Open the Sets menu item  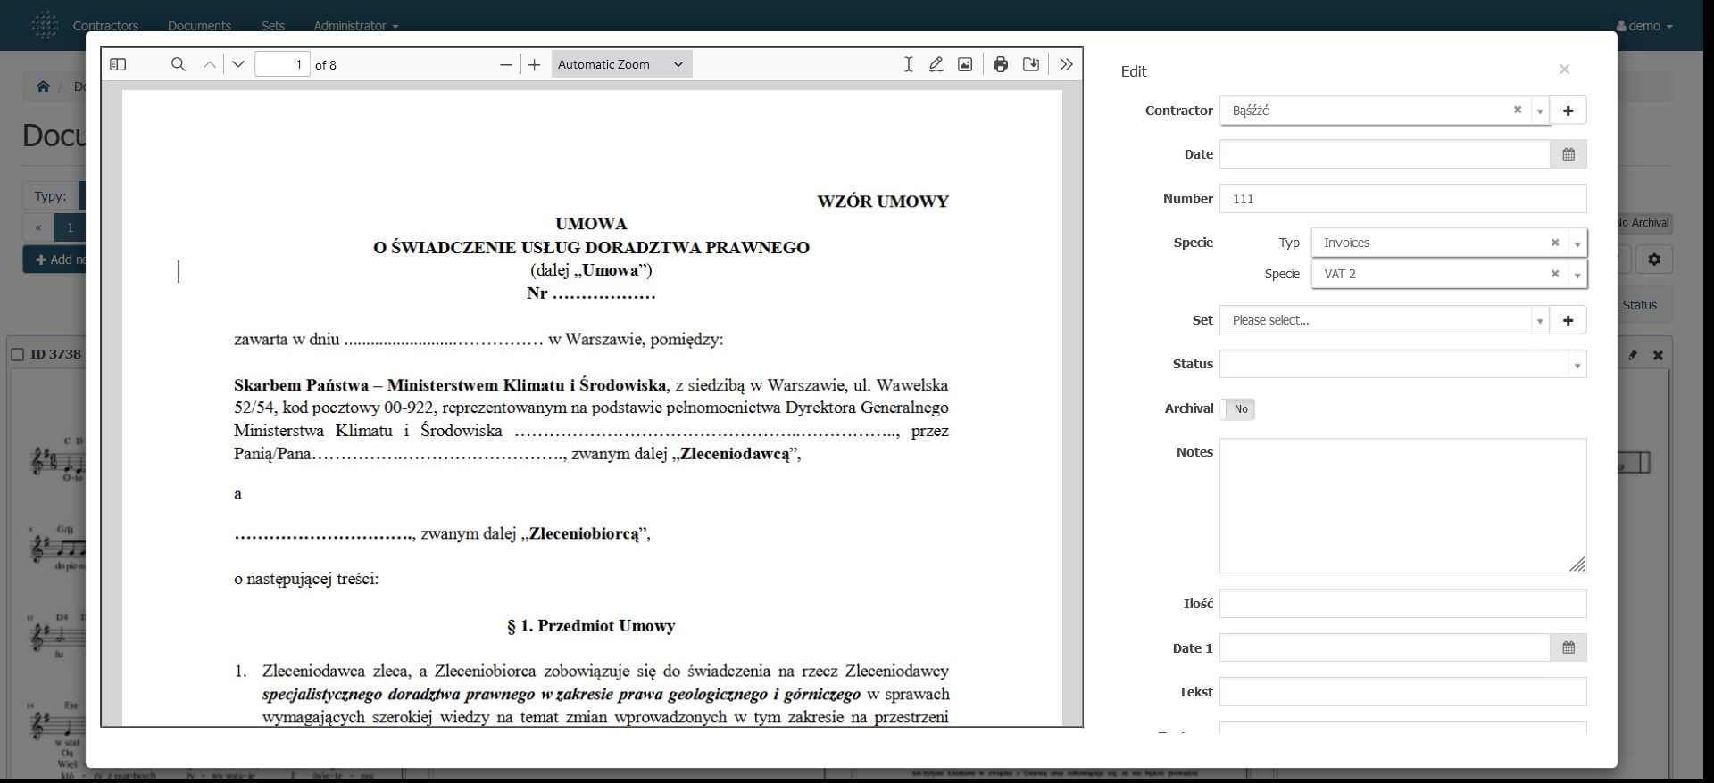tap(273, 26)
